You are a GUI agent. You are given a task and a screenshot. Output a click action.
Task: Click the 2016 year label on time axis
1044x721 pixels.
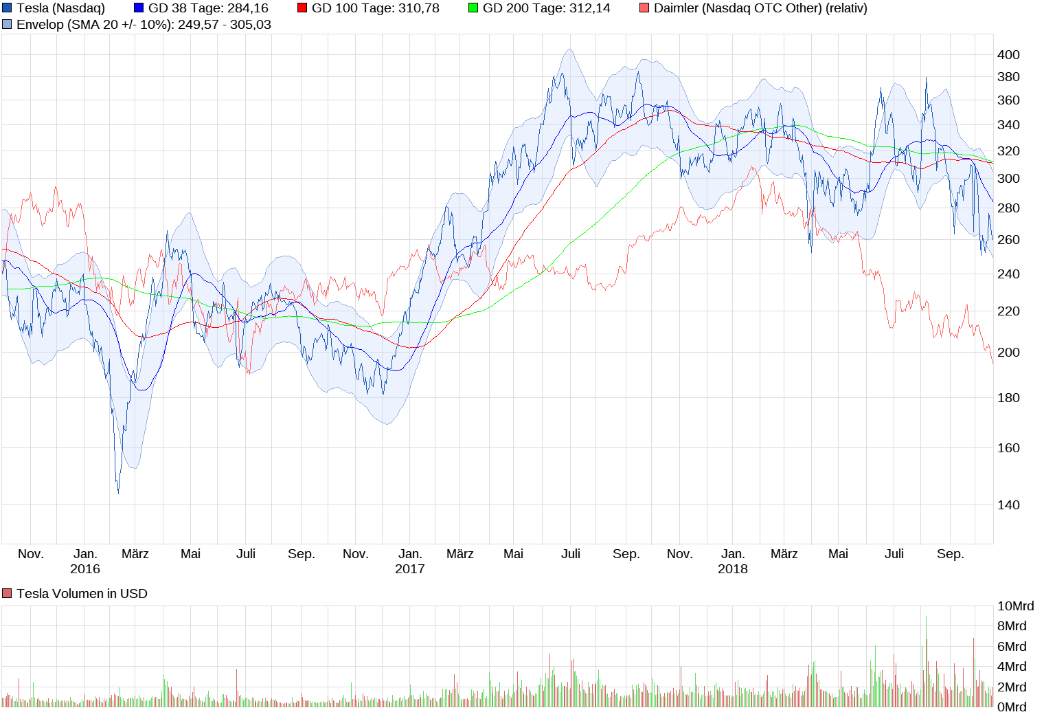click(x=85, y=569)
